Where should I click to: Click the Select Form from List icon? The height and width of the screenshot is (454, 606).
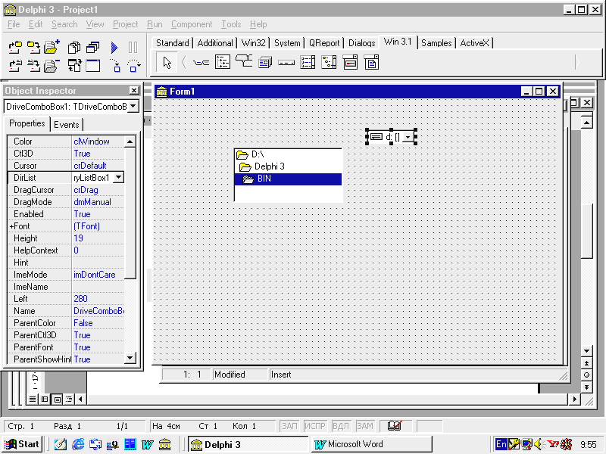point(92,48)
